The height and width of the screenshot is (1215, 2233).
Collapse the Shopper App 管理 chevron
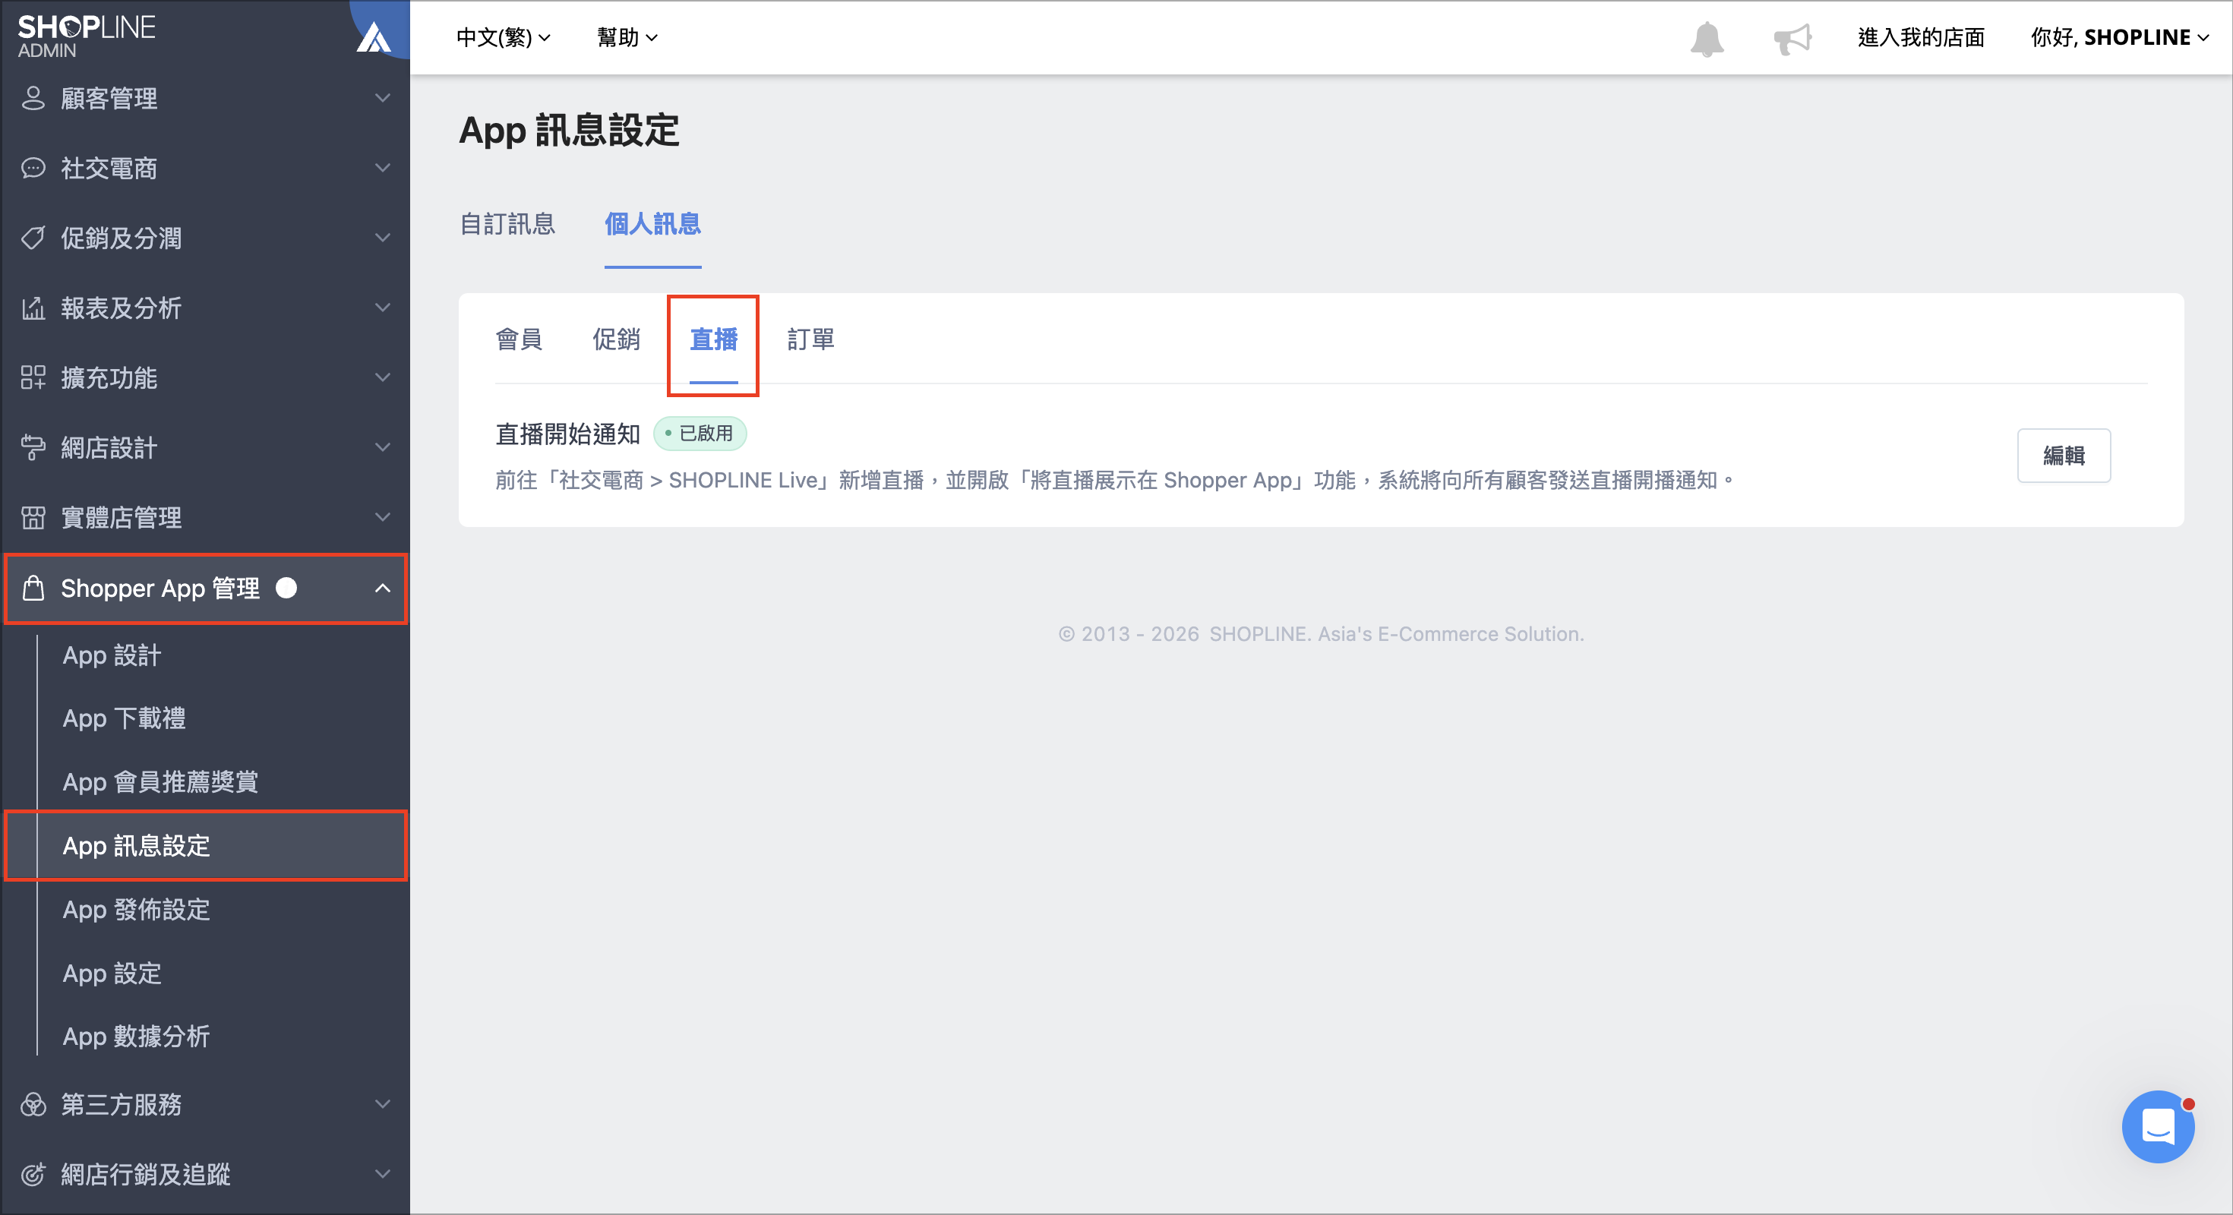pos(382,589)
